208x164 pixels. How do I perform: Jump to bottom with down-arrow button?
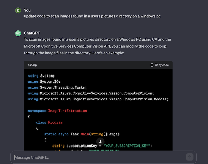click(x=100, y=142)
